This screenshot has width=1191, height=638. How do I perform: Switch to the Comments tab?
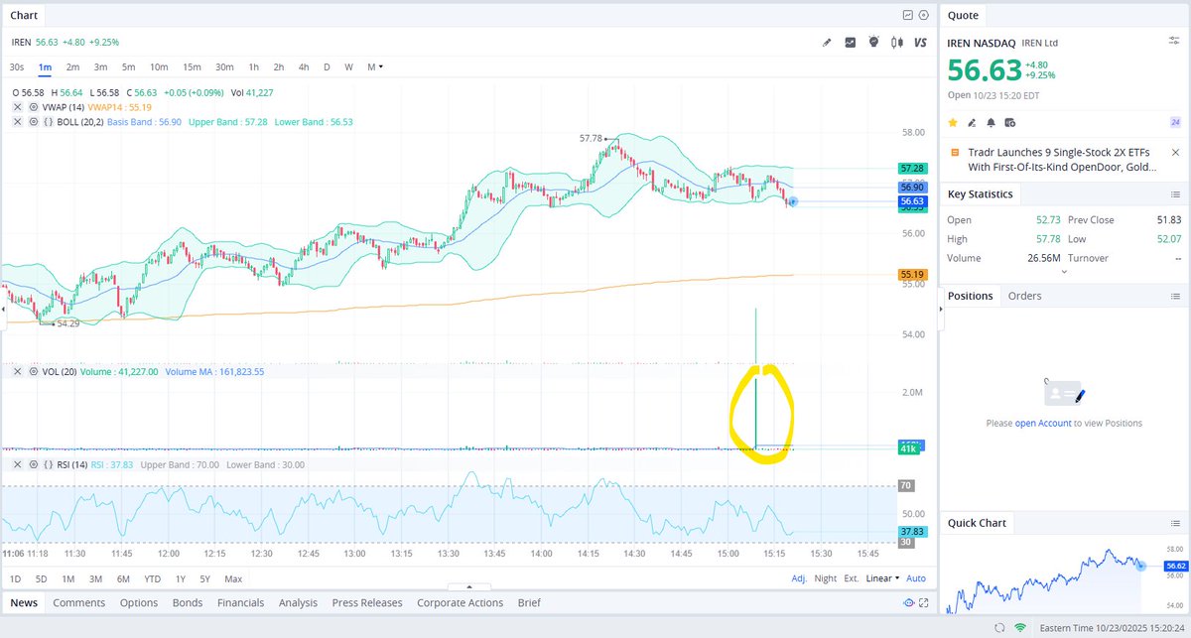[x=79, y=602]
